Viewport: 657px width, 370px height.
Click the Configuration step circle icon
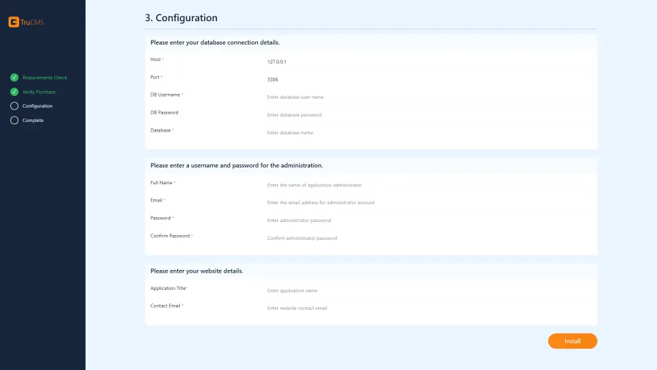tap(14, 106)
